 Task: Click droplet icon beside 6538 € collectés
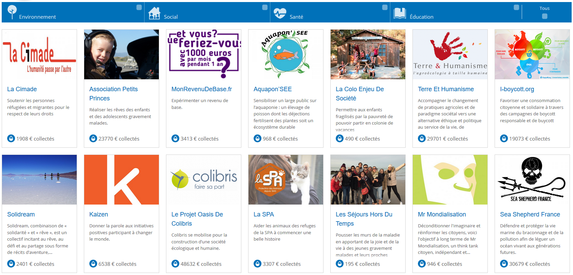(93, 264)
